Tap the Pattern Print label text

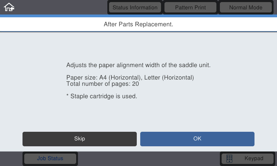tap(190, 7)
